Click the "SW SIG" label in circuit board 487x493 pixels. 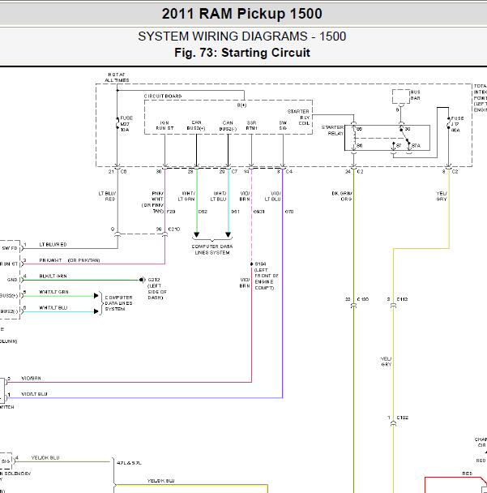tap(283, 126)
